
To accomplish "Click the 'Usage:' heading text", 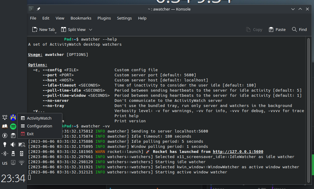I will click(x=35, y=55).
